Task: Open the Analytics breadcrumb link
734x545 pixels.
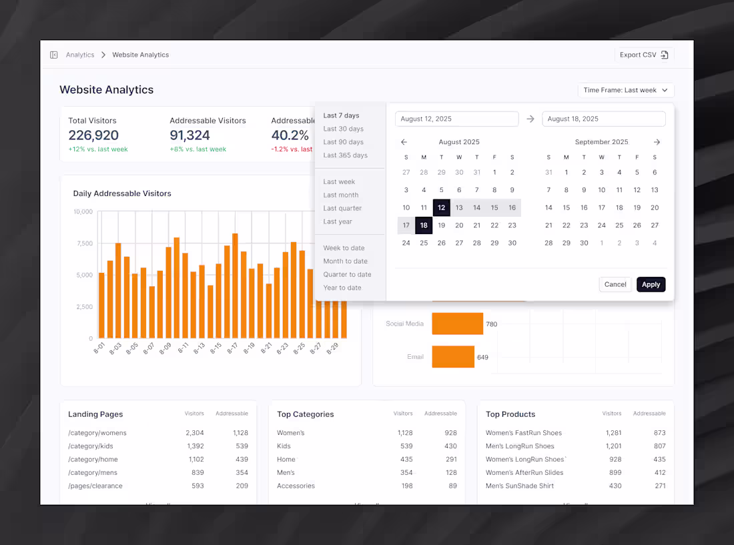Action: (80, 55)
